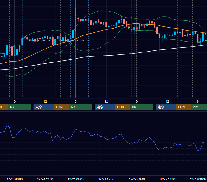Image resolution: width=207 pixels, height=182 pixels.
Task: Select the 12/21 12:00 date label
Action: [x=106, y=179]
